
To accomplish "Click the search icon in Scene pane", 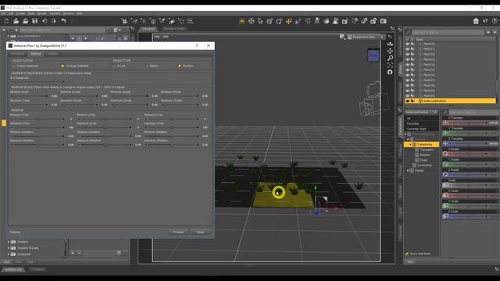I will (408, 32).
